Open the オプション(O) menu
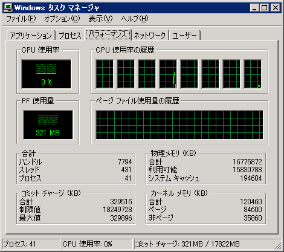Image resolution: width=284 pixels, height=252 pixels. (x=62, y=19)
